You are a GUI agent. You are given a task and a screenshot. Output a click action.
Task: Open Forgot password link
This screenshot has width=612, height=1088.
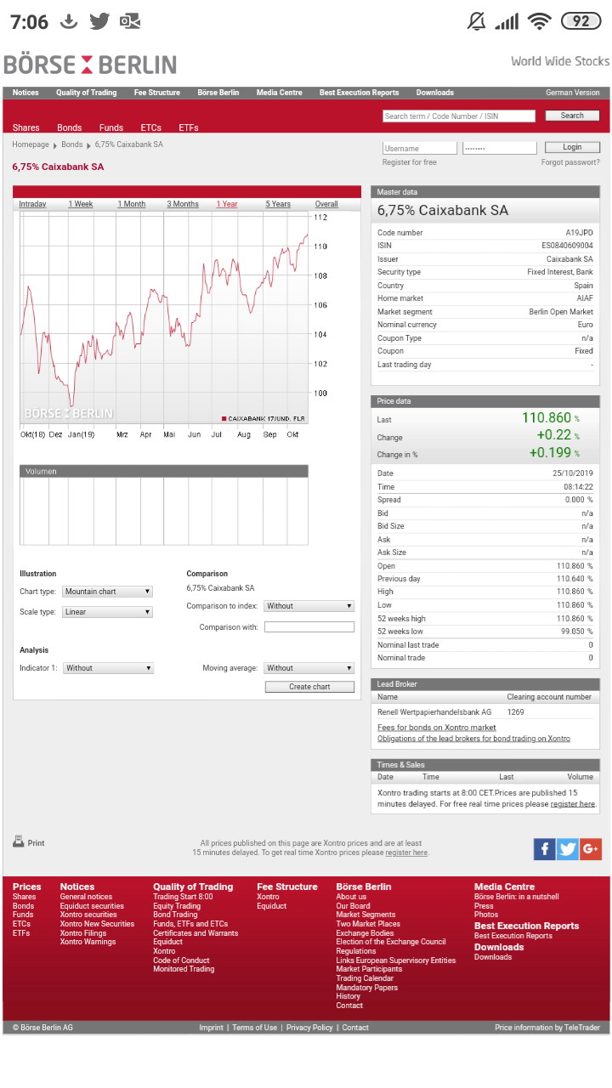[570, 162]
